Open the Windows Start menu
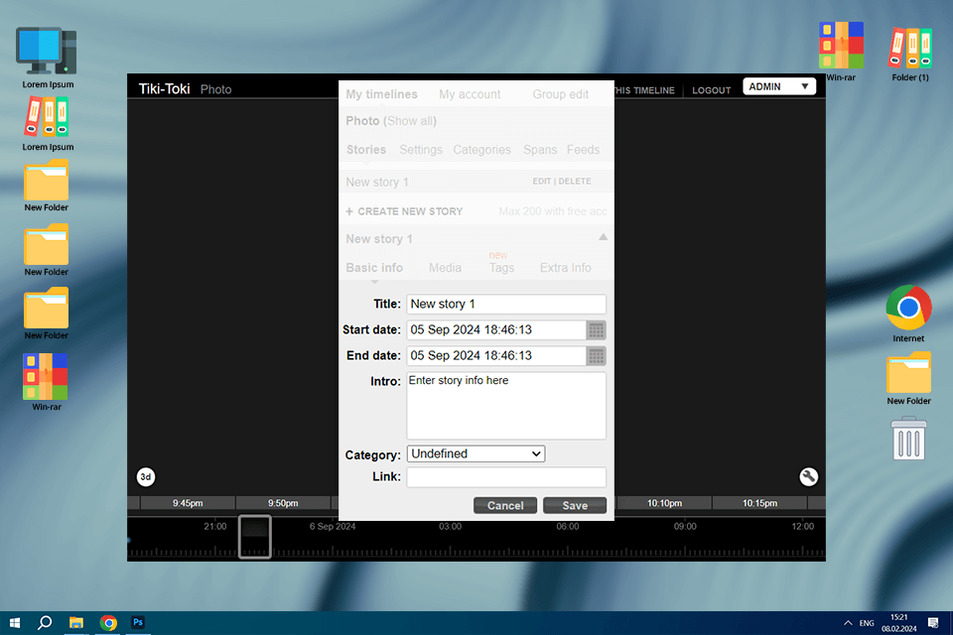This screenshot has height=635, width=953. click(15, 623)
